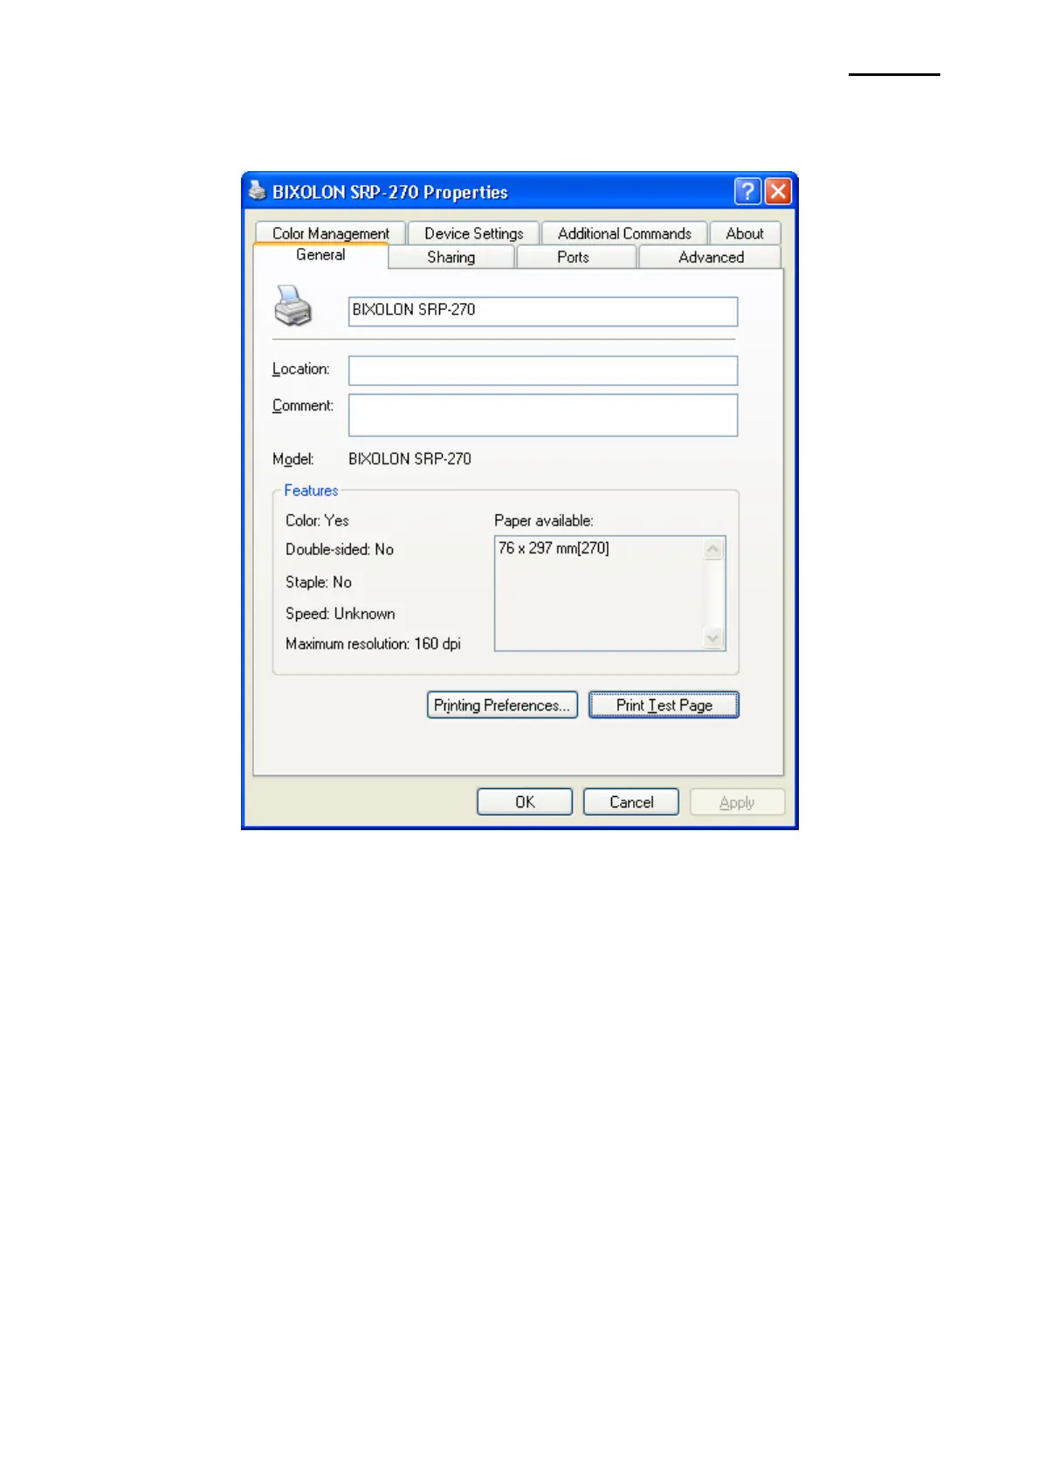Click the Help question mark button

[747, 191]
